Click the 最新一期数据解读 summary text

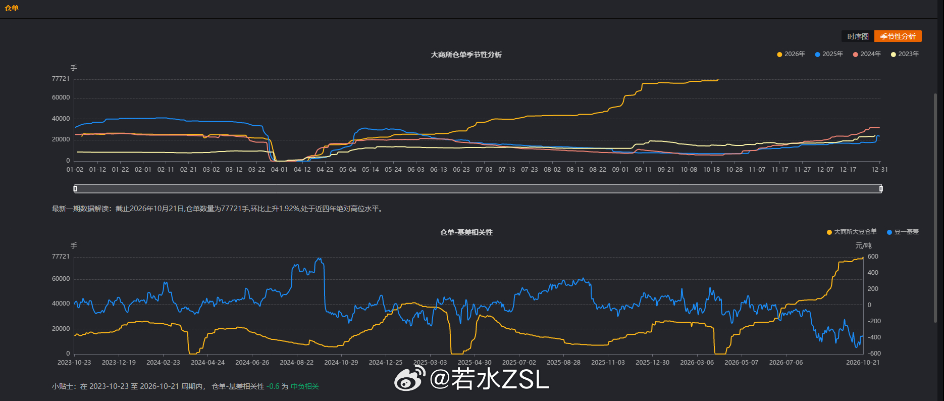click(218, 209)
